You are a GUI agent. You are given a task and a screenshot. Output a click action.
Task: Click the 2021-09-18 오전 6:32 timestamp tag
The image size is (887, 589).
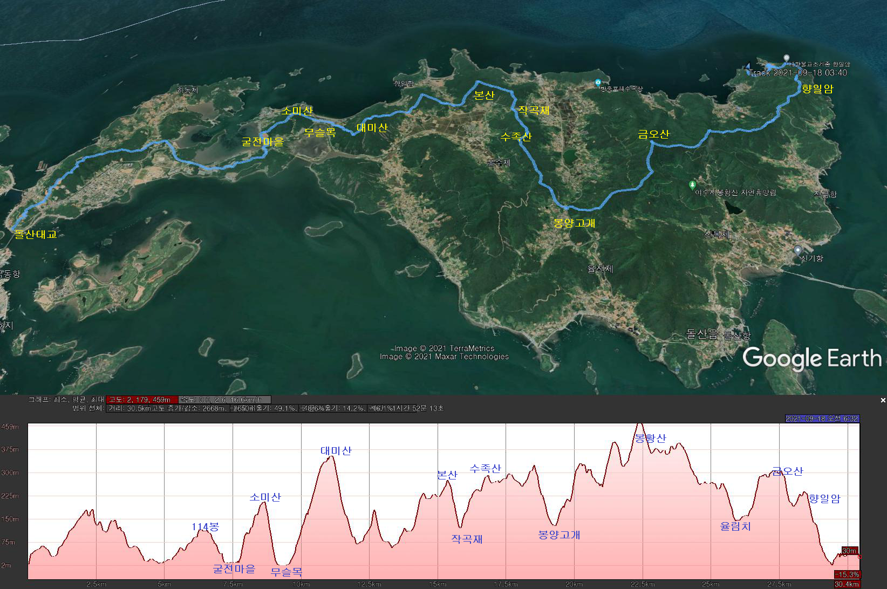coord(822,419)
